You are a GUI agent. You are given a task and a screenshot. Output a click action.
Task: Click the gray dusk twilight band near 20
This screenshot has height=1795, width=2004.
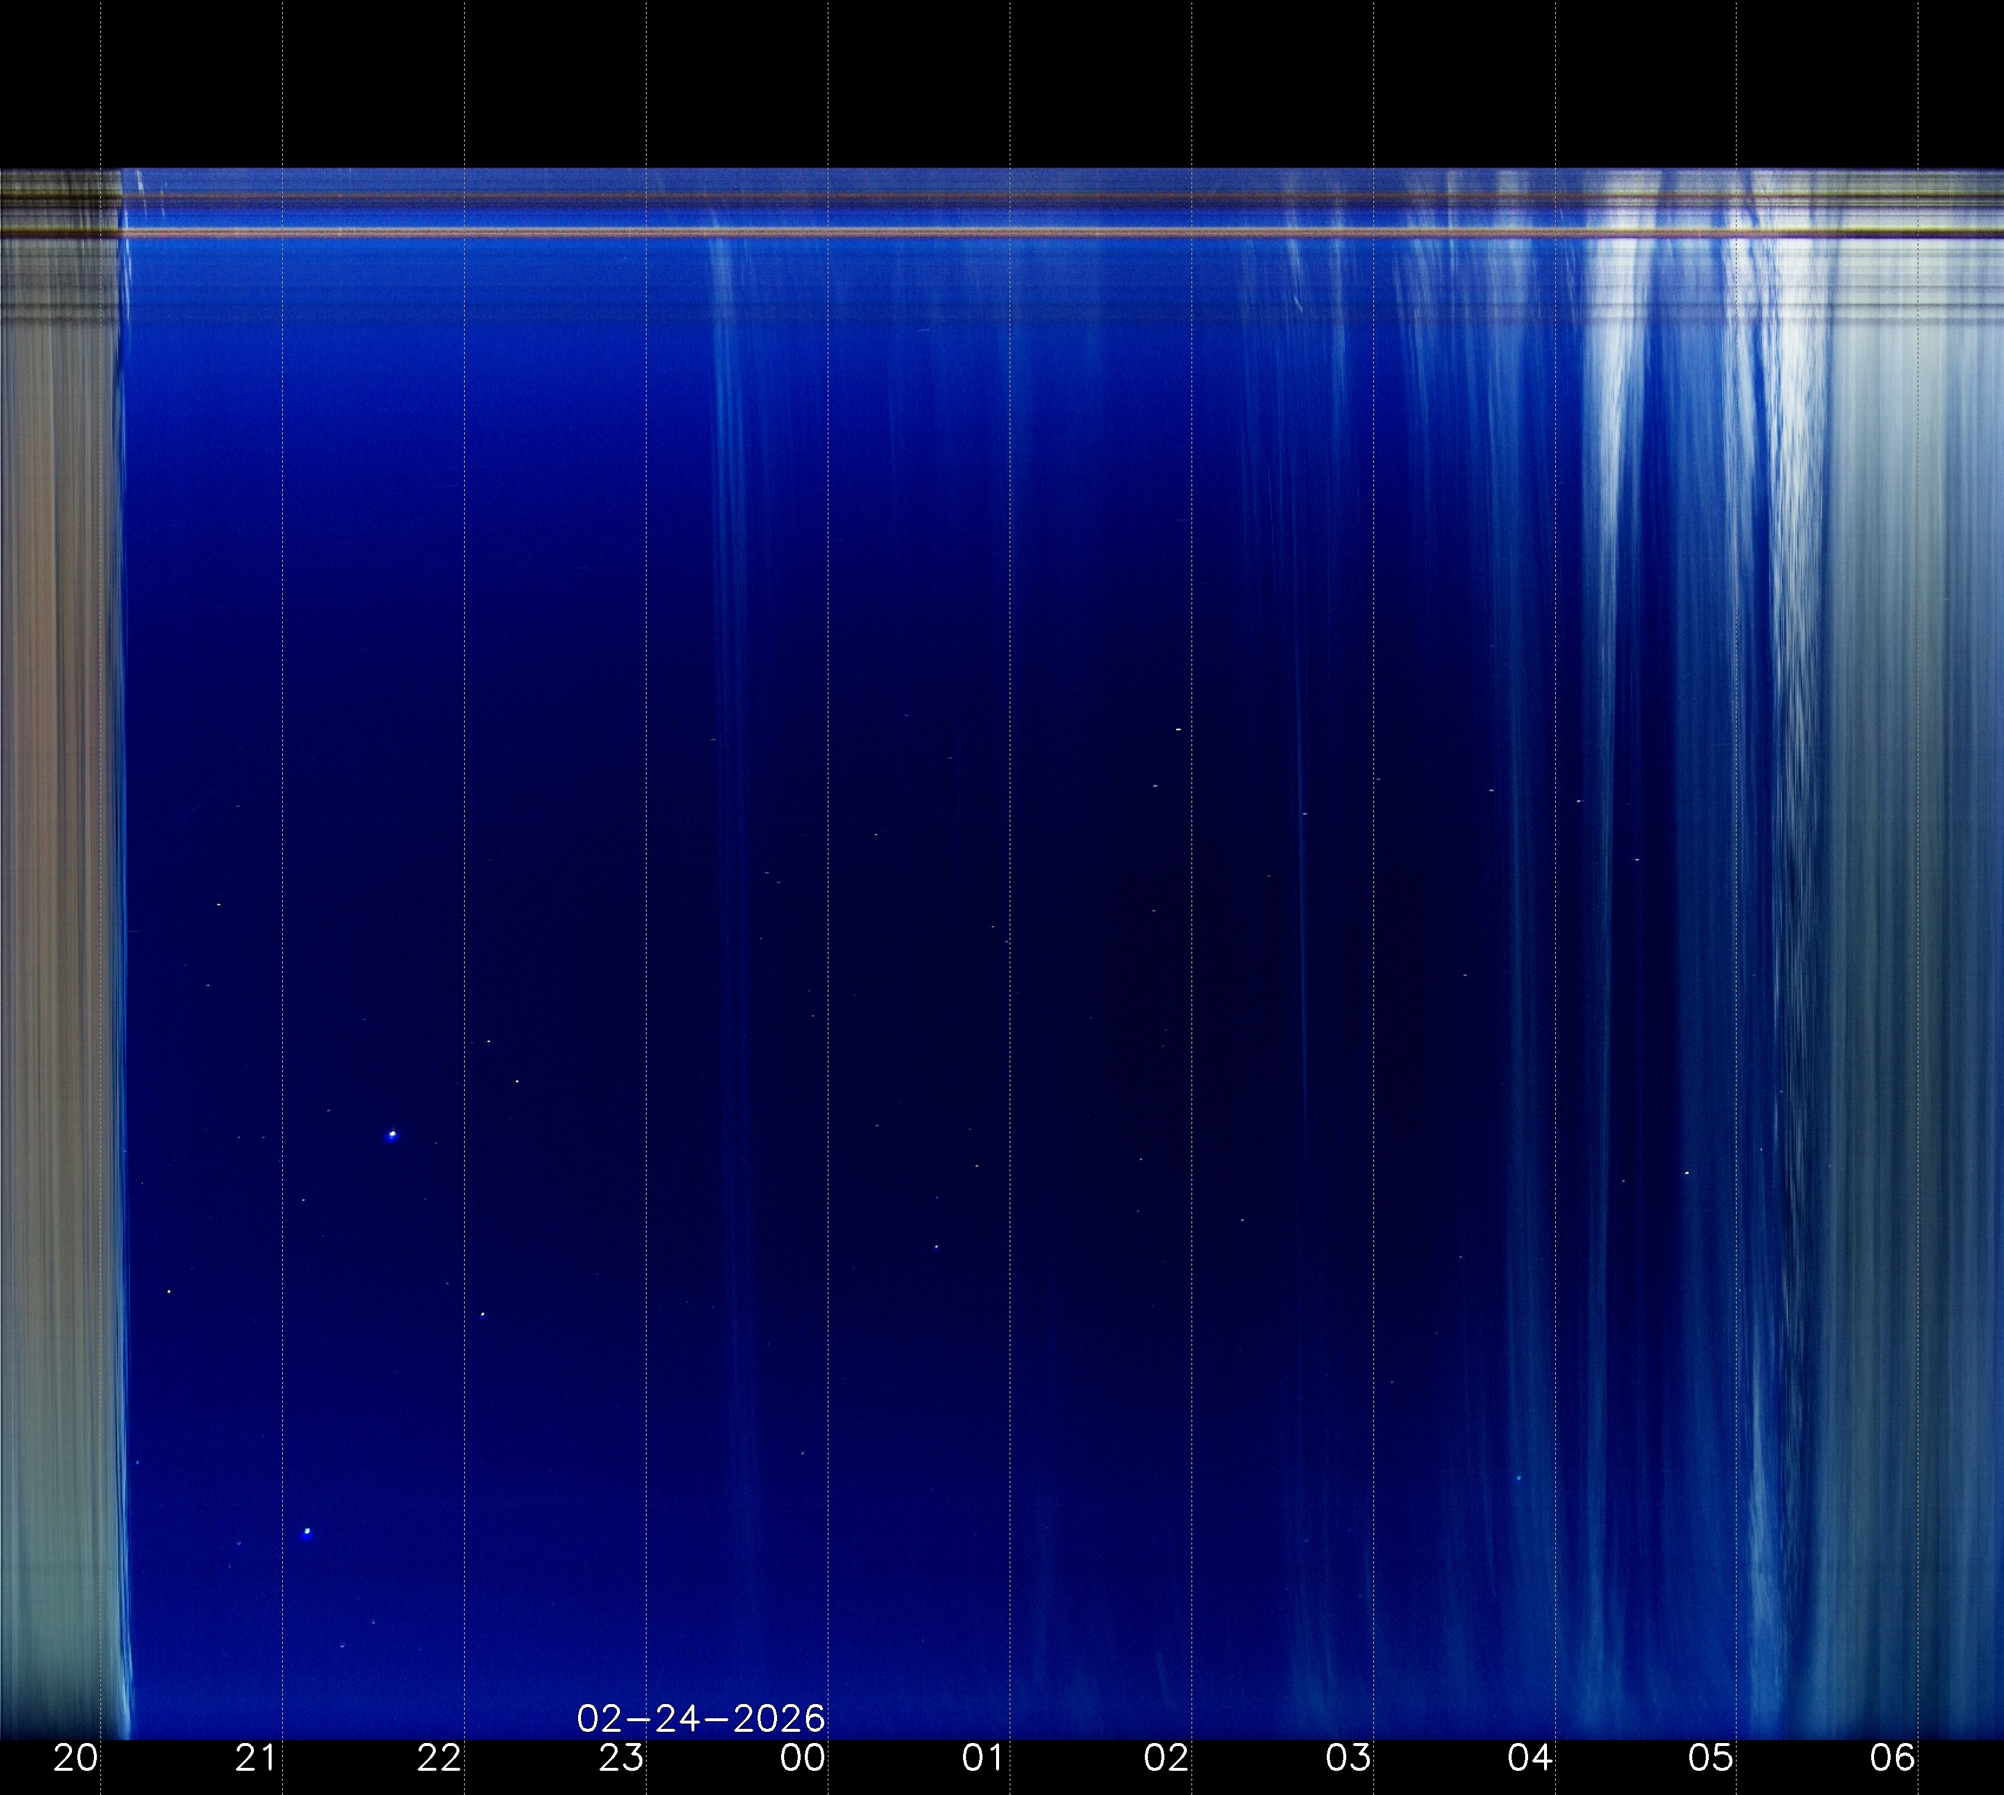coord(54,887)
